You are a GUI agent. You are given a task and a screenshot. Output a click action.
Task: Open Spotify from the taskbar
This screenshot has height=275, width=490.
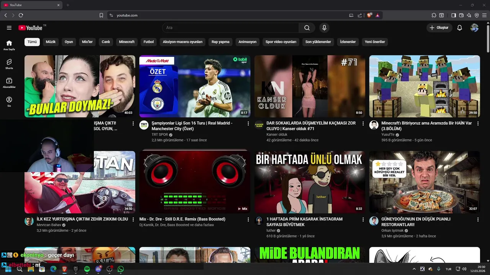pyautogui.click(x=87, y=269)
